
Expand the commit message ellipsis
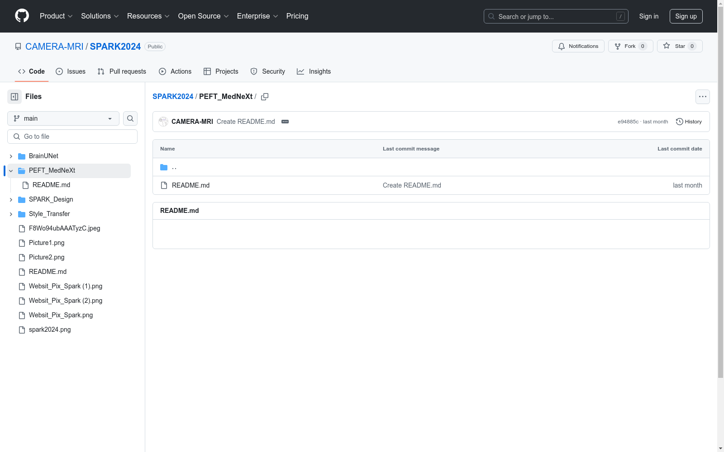click(x=285, y=122)
